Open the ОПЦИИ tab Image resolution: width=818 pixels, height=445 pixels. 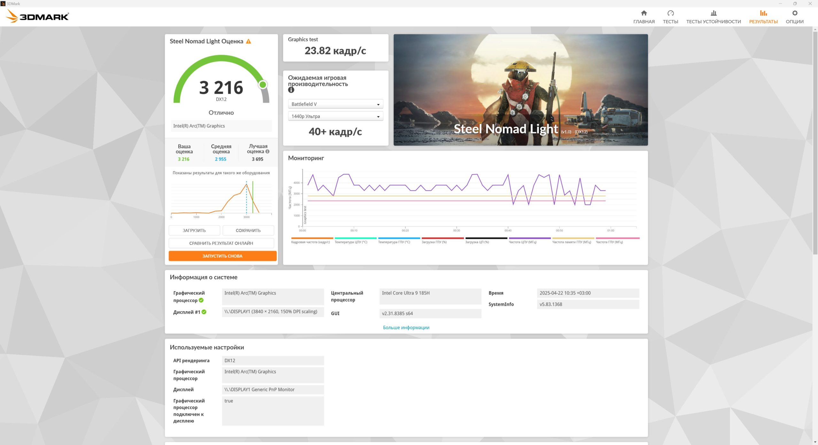[795, 17]
